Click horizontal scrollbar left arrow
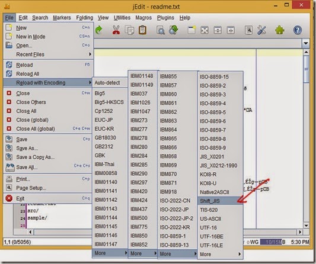This screenshot has width=316, height=264. click(30, 232)
